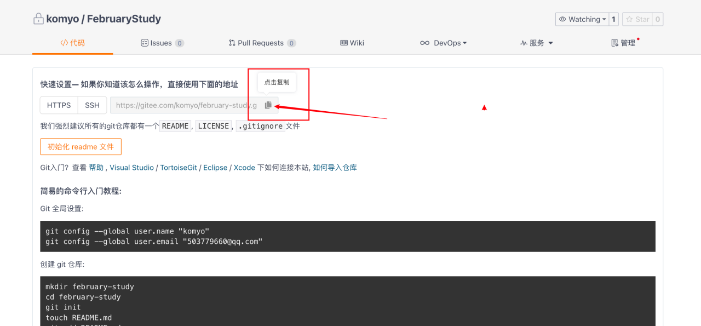The image size is (701, 326).
Task: Click the 简易的命令行入门教程 heading
Action: pos(81,191)
